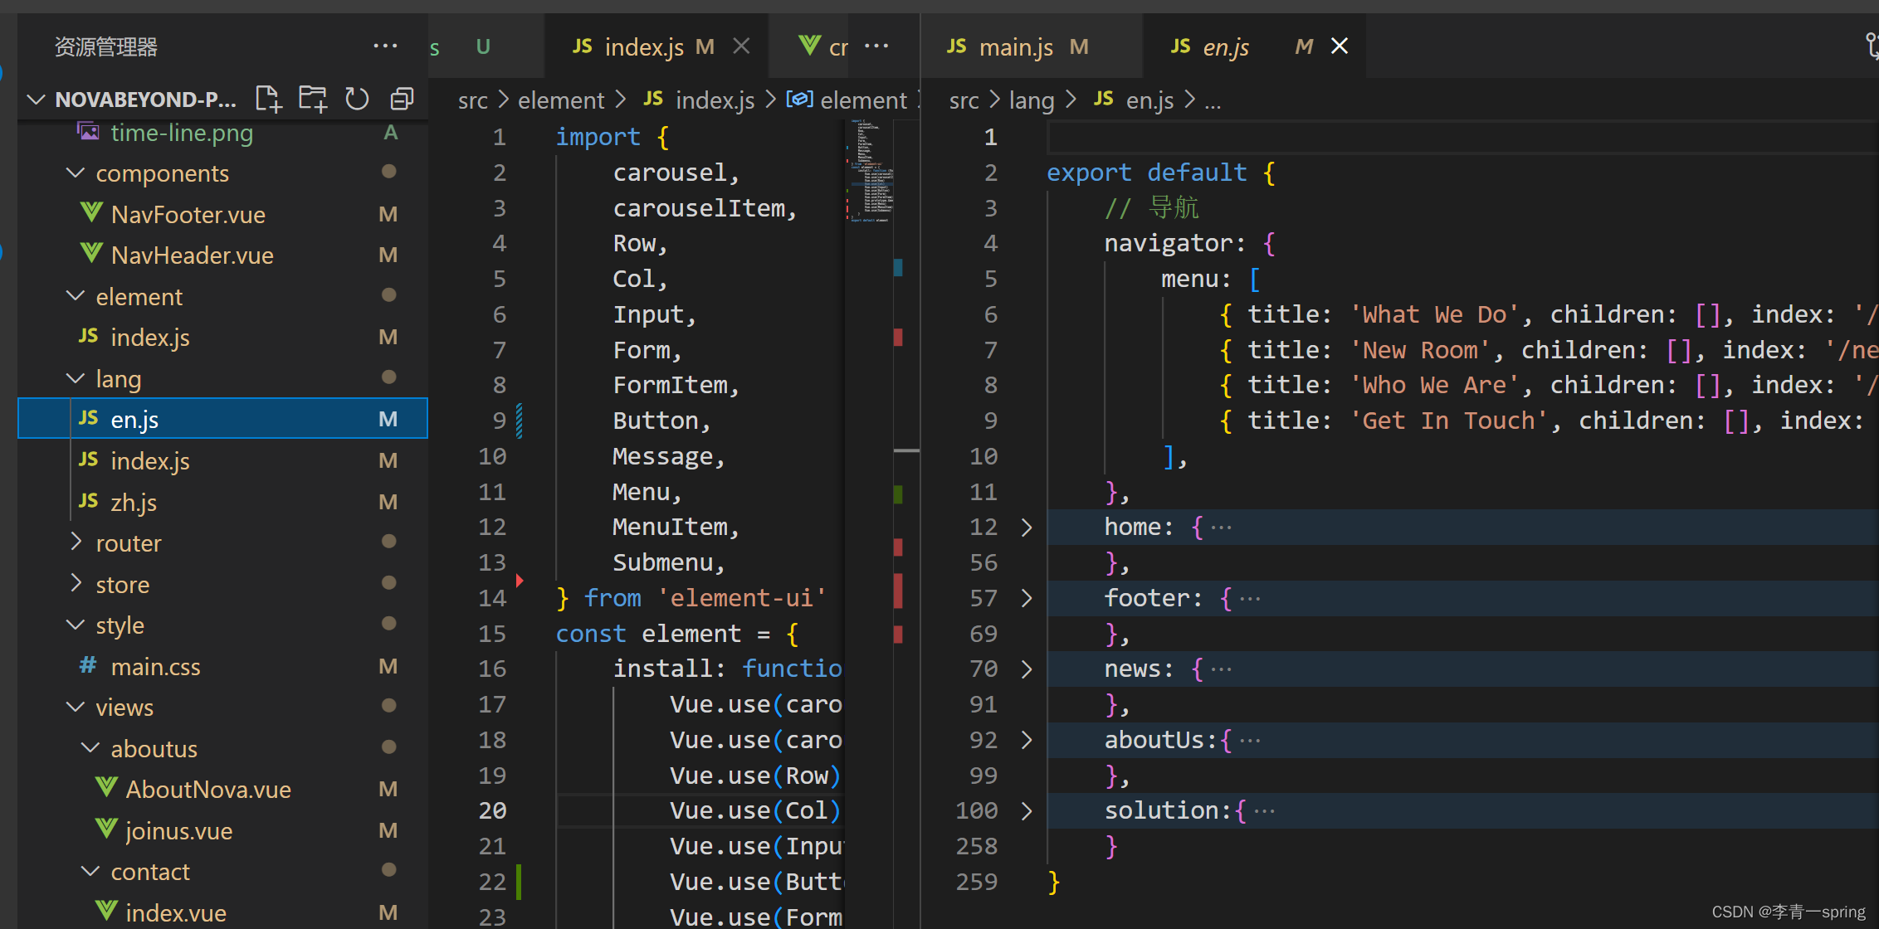Expand the folded home block
This screenshot has width=1879, height=929.
pyautogui.click(x=1027, y=528)
